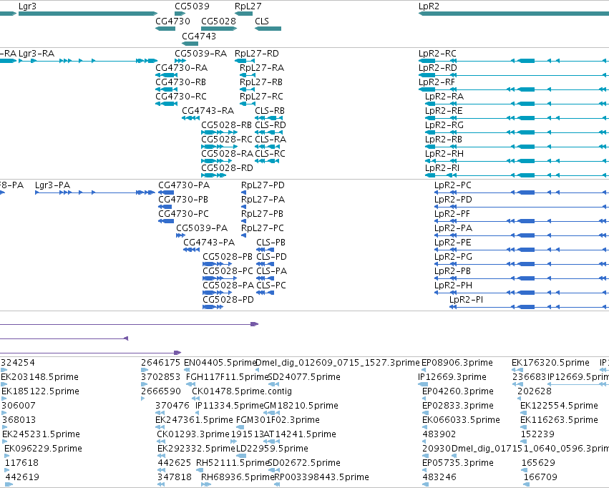
Task: Click transcript LpR2-RH
Action: pos(444,154)
